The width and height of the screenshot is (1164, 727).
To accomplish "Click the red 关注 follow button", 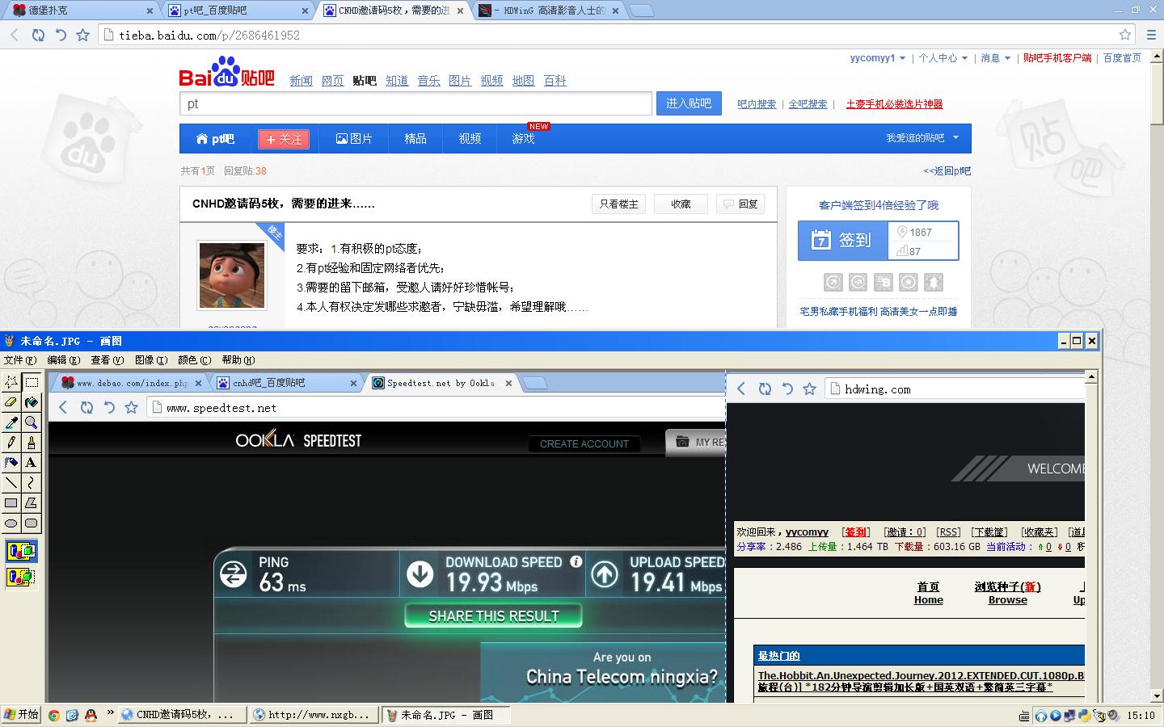I will (x=284, y=139).
